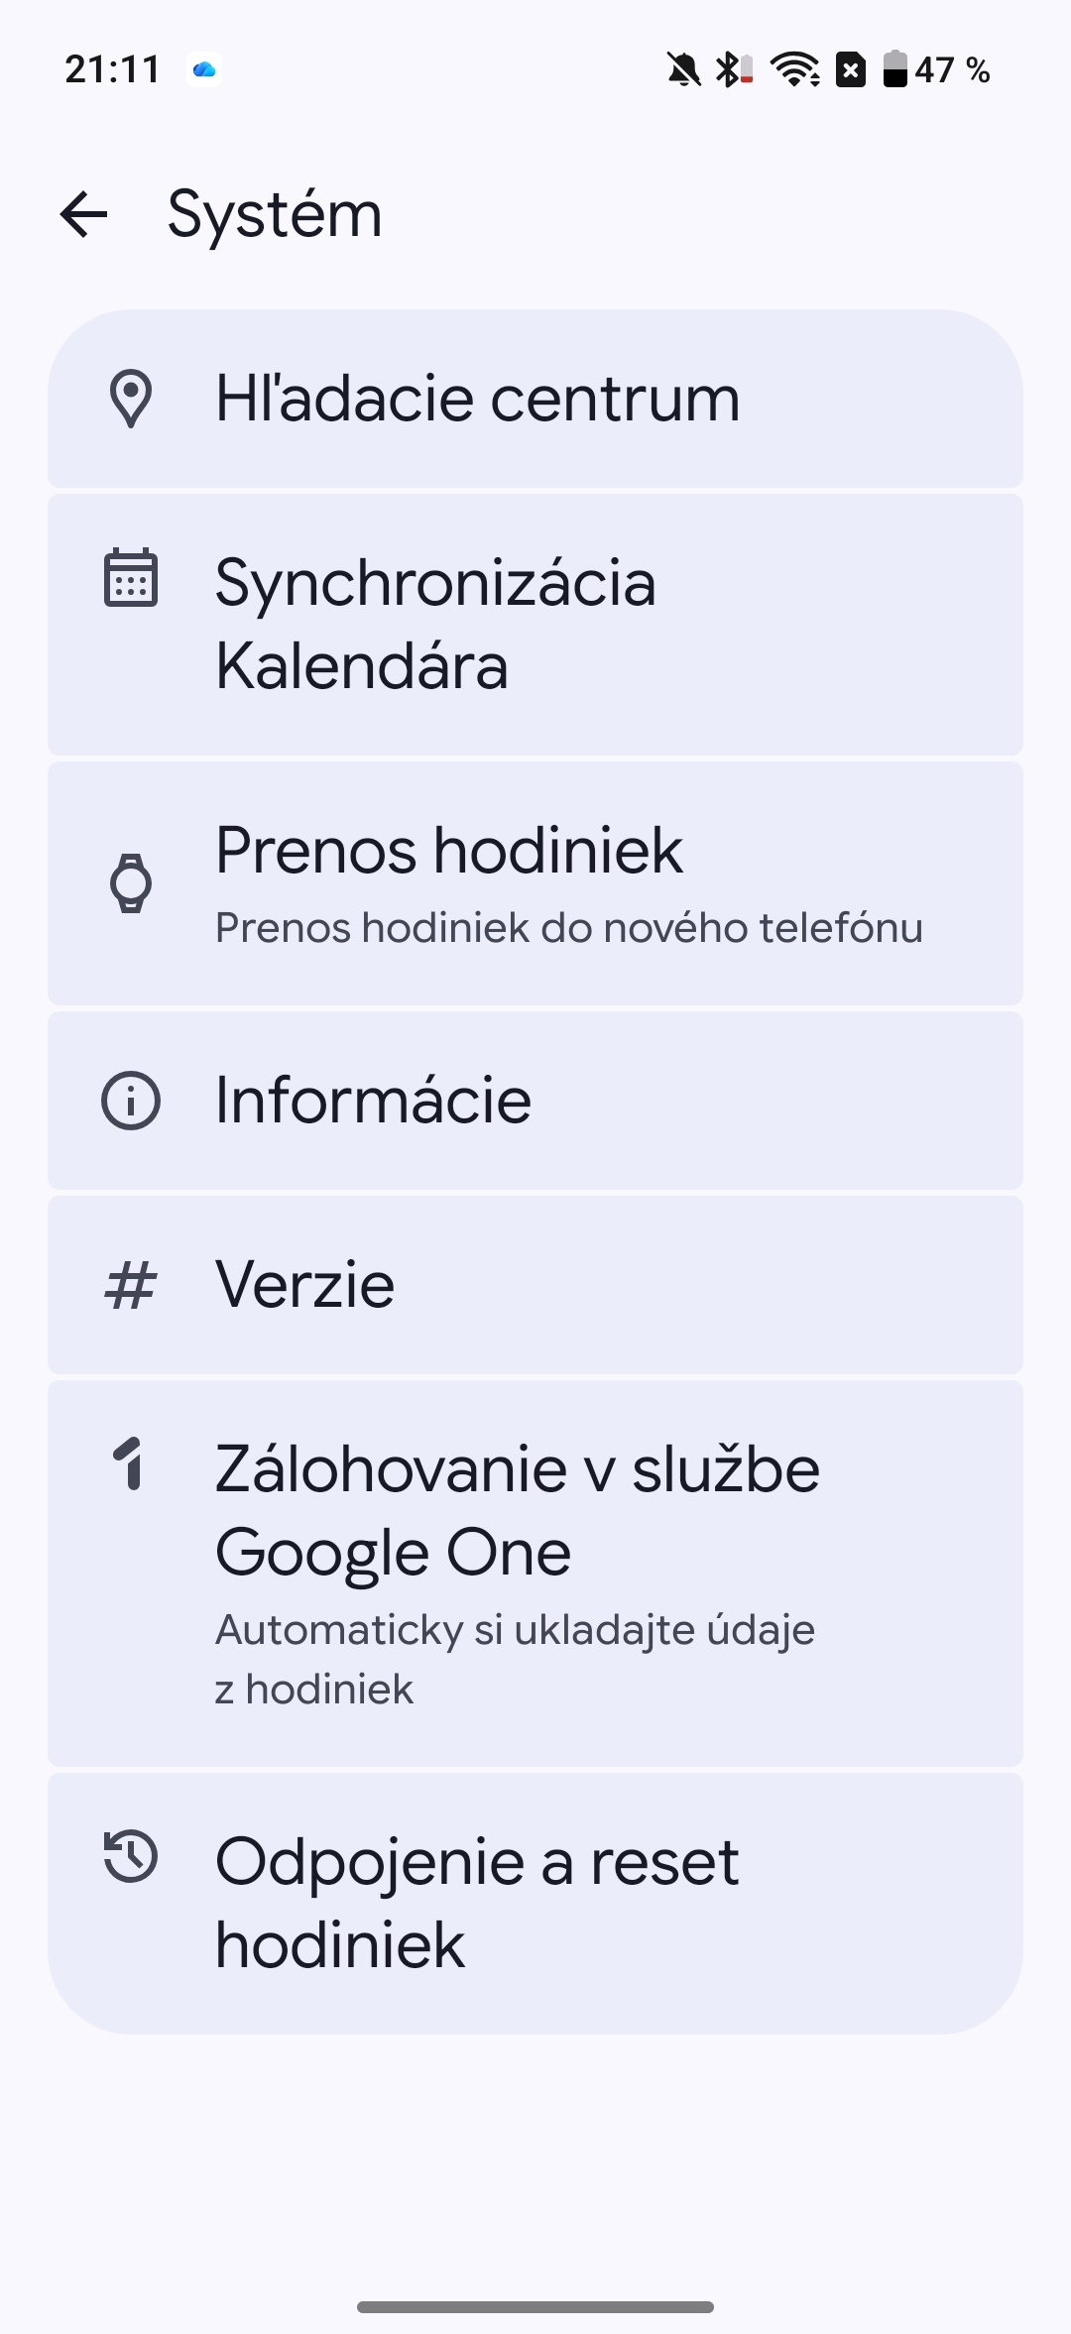Open Zálohovanie v službe Google One
This screenshot has width=1071, height=2334.
pyautogui.click(x=535, y=1573)
